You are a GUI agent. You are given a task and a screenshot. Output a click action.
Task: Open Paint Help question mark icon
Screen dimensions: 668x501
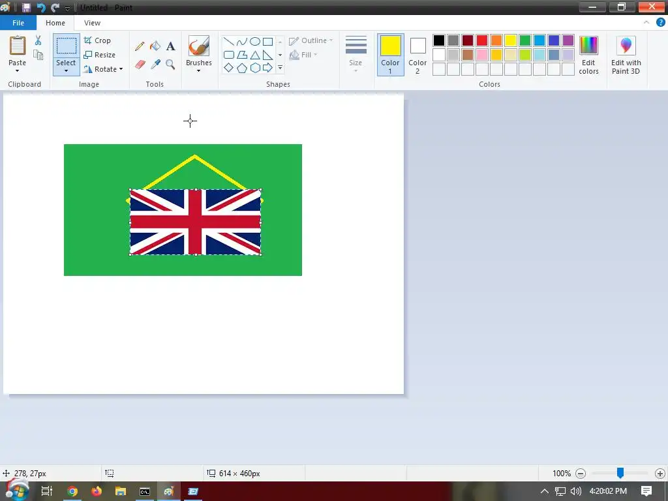[660, 23]
